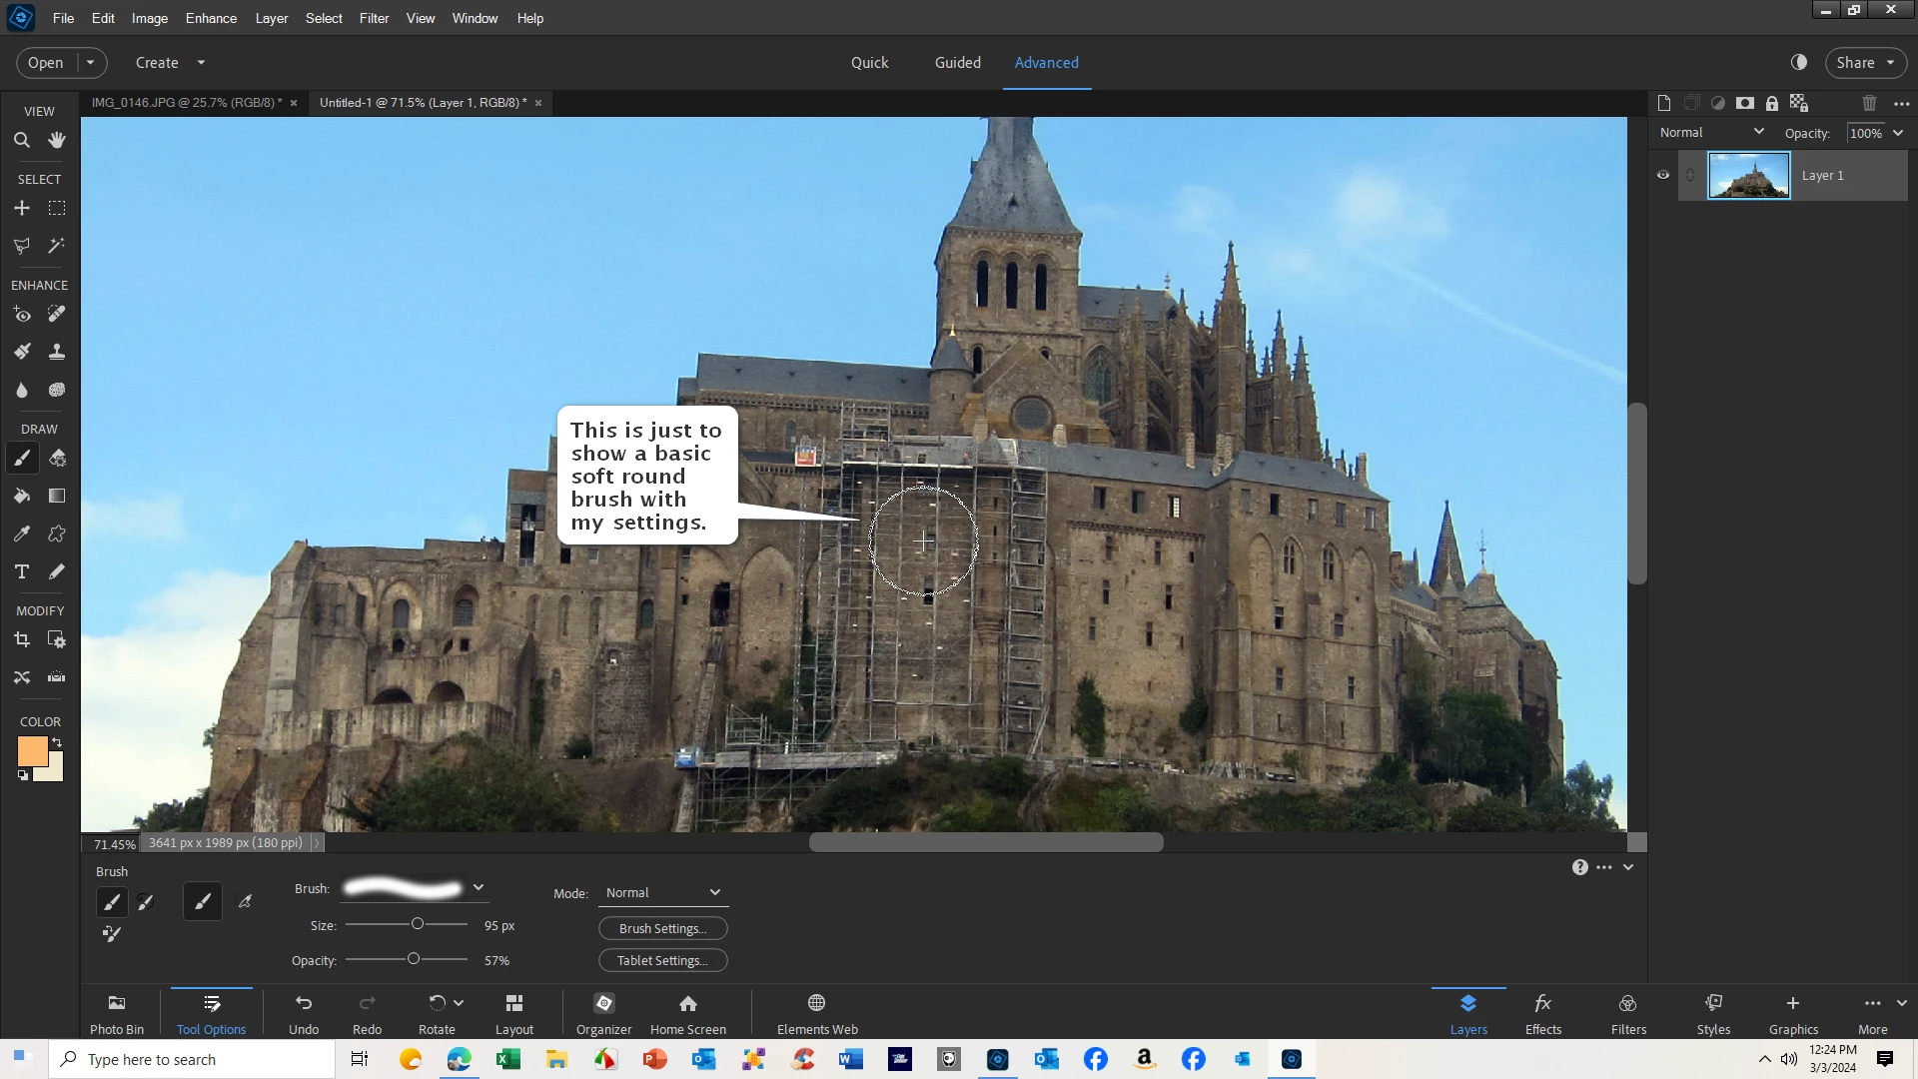The height and width of the screenshot is (1079, 1918).
Task: Select the Horizontal Type tool
Action: tap(21, 571)
